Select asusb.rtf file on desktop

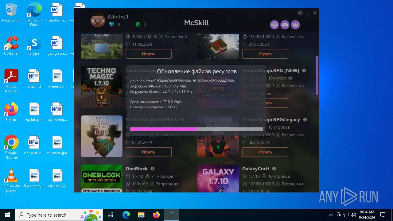pos(34,79)
